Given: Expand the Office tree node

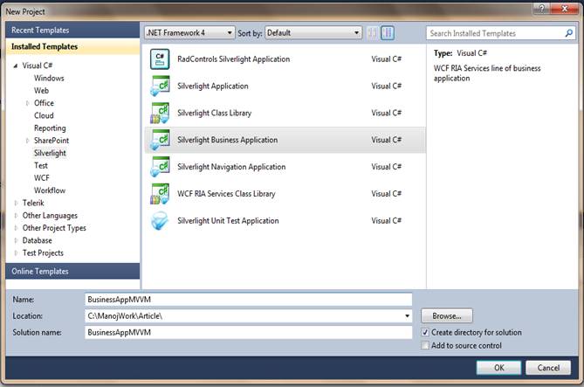Looking at the screenshot, I should tap(27, 103).
